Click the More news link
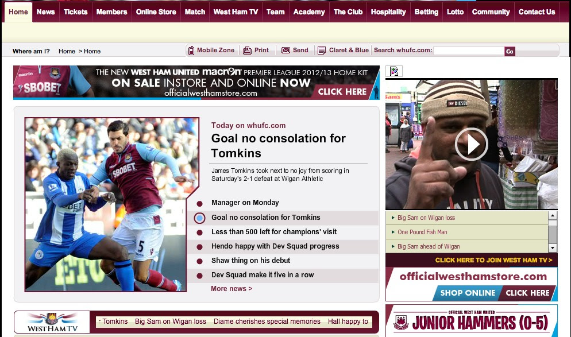The image size is (571, 337). point(232,289)
